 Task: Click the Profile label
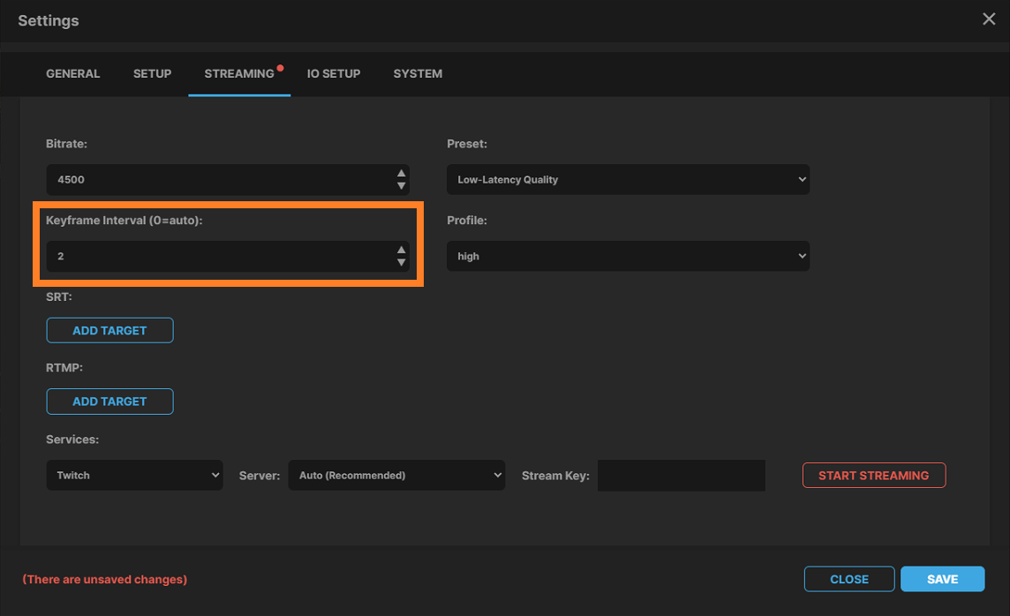467,220
